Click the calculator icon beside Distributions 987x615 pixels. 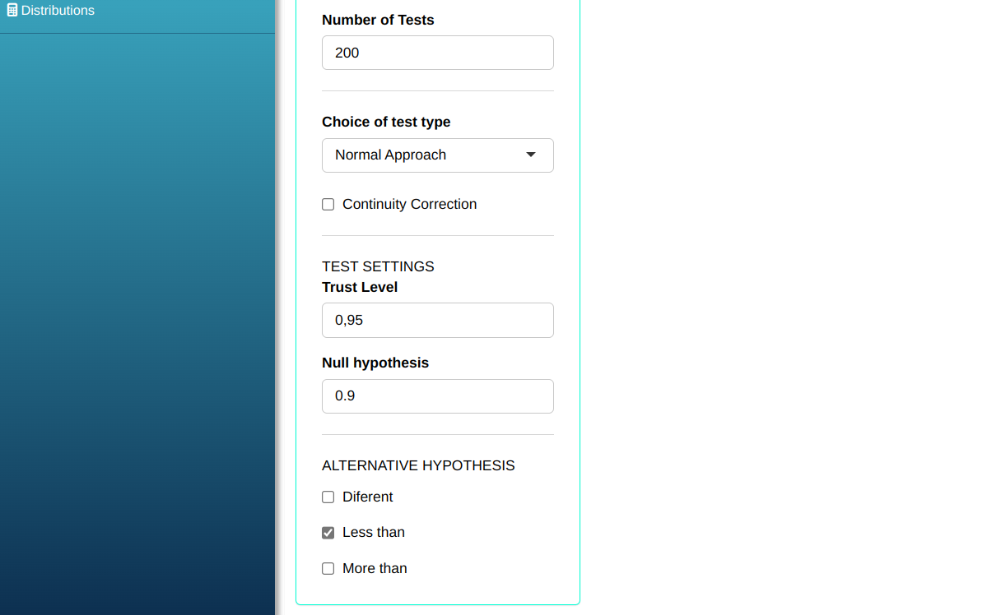click(12, 11)
